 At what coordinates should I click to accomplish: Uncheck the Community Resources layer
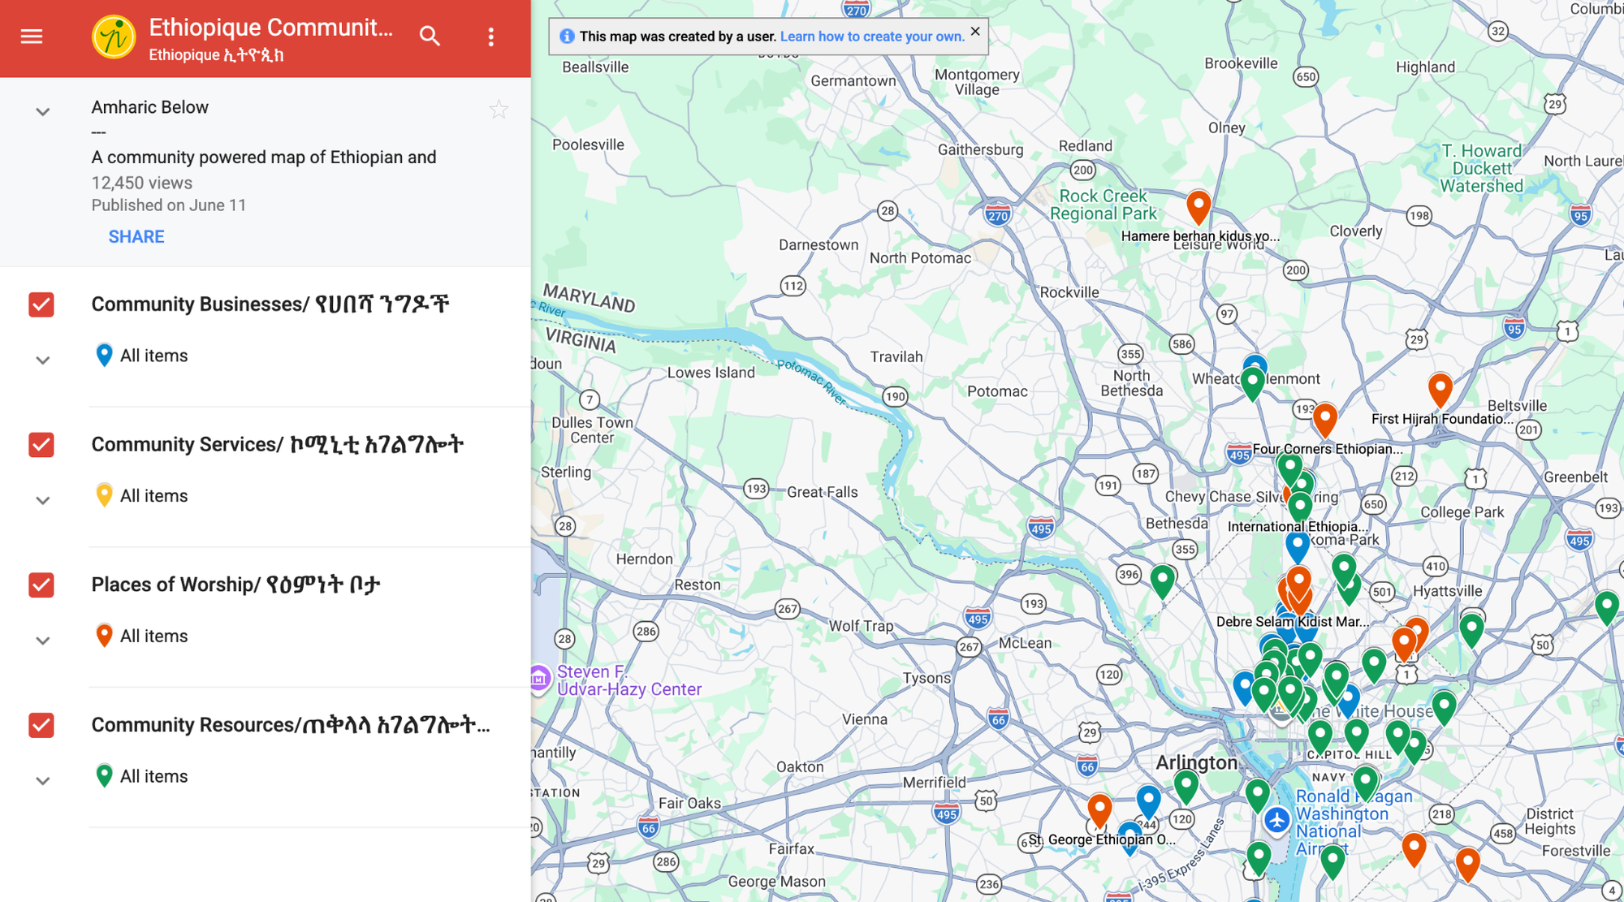point(41,725)
